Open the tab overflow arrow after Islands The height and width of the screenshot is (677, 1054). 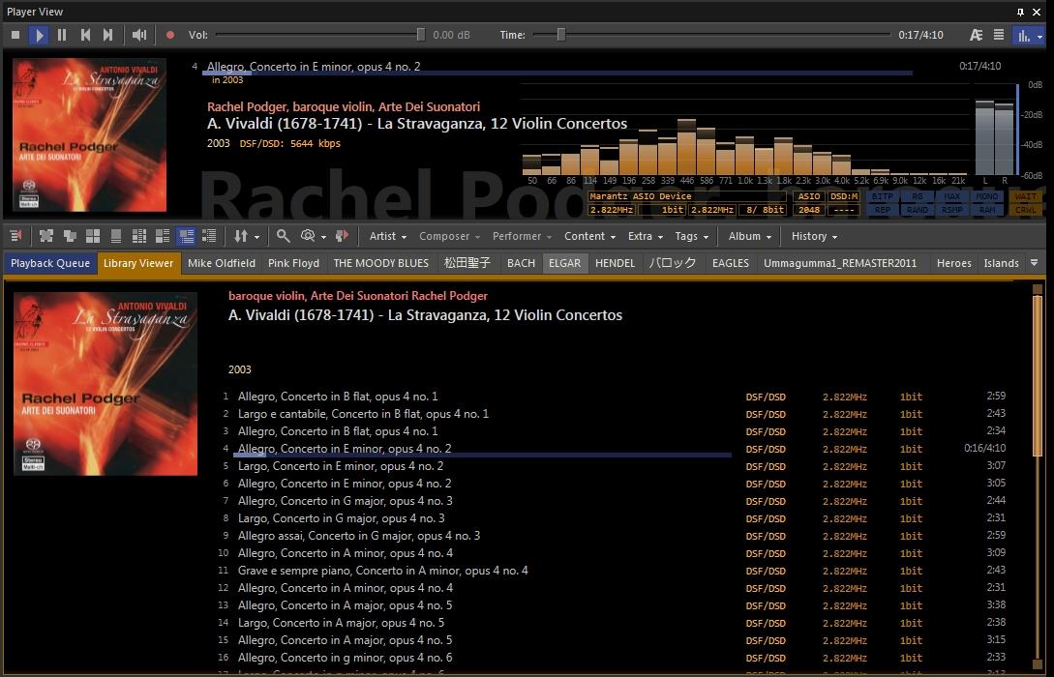(x=1035, y=263)
